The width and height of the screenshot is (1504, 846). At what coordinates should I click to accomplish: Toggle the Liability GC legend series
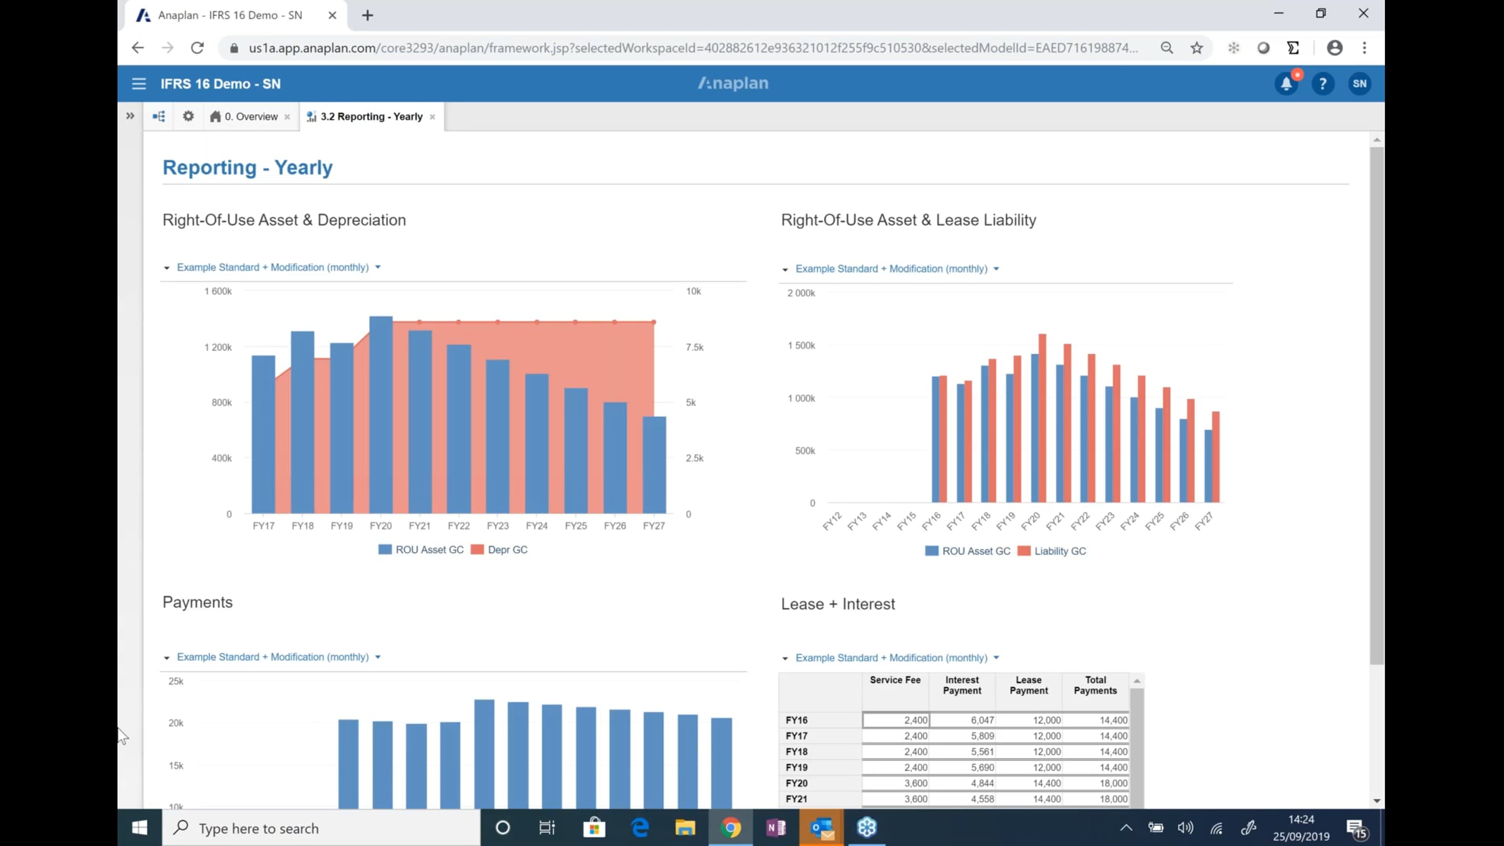(1052, 551)
